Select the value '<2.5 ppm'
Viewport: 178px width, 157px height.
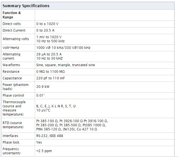[x=44, y=151]
